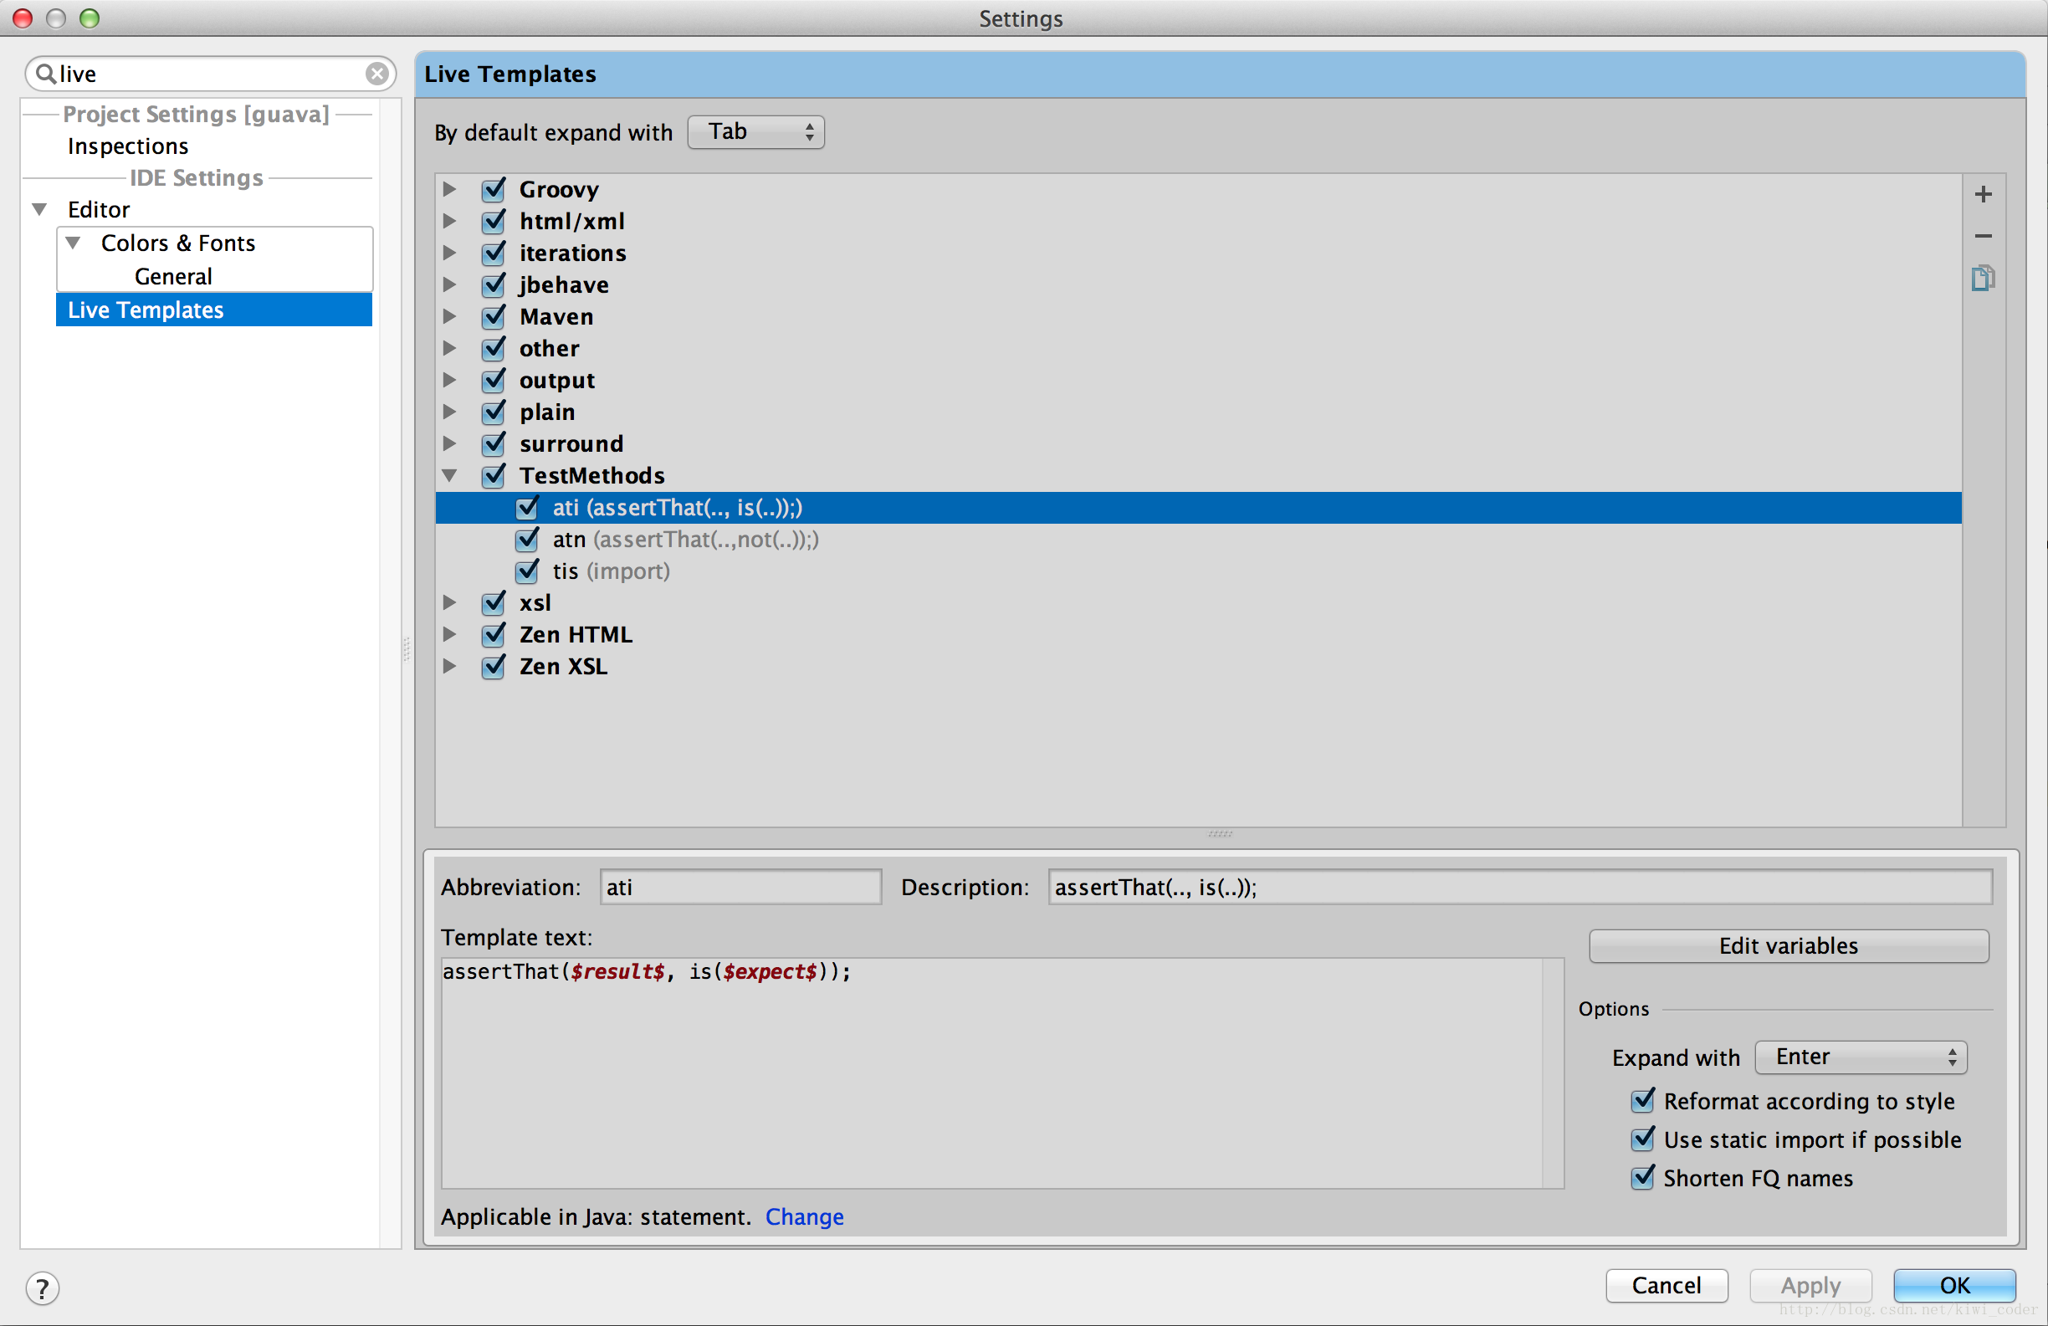Select the Zen HTML group label

576,634
